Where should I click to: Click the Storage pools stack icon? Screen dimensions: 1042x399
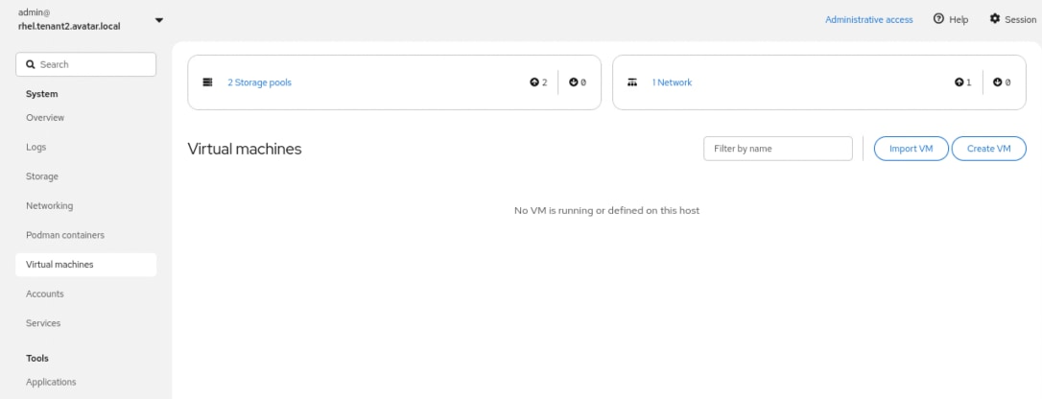[207, 82]
